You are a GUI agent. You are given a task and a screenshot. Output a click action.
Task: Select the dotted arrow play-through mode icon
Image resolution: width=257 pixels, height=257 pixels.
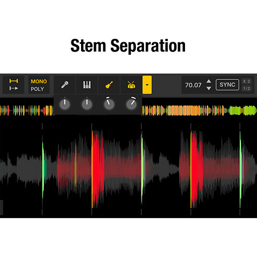(14, 89)
